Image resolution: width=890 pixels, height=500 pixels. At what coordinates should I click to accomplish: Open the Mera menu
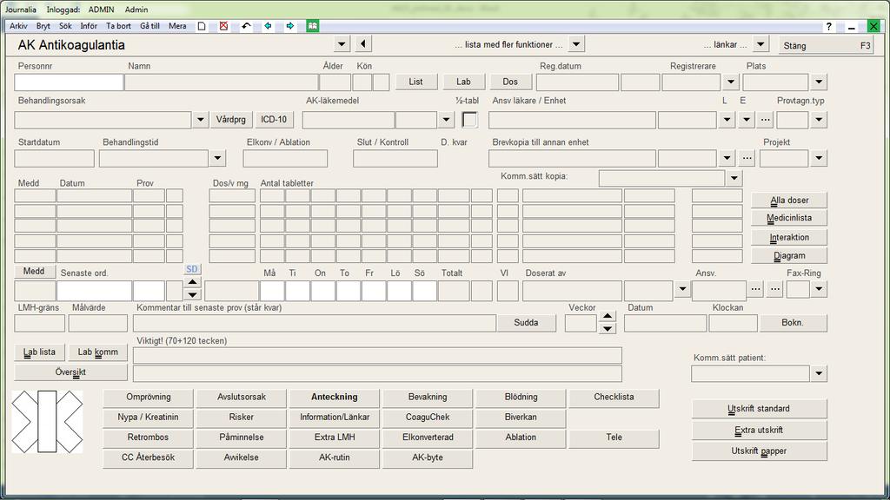[177, 26]
